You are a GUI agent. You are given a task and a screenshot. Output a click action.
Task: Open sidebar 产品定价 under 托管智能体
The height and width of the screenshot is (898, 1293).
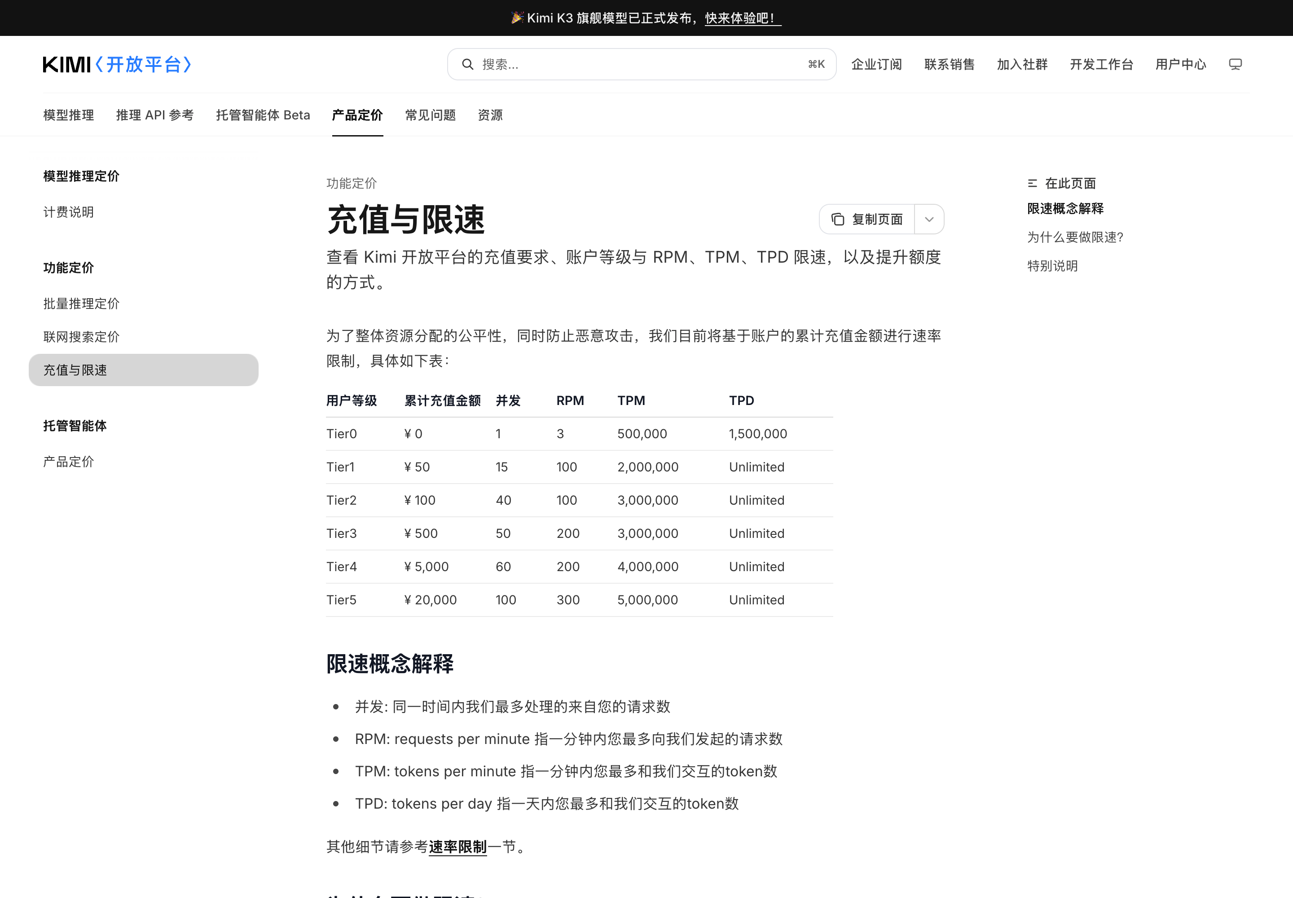point(69,462)
